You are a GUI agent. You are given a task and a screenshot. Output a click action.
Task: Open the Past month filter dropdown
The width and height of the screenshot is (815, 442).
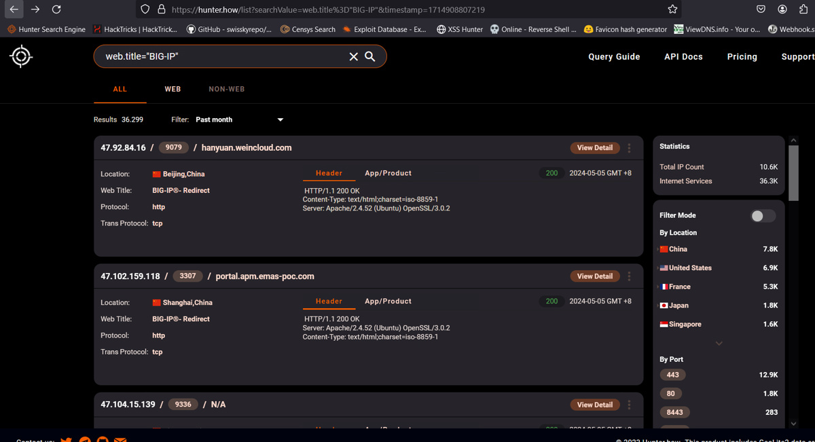coord(240,119)
